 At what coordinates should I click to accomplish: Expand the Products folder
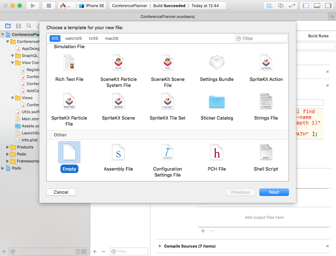(7, 147)
